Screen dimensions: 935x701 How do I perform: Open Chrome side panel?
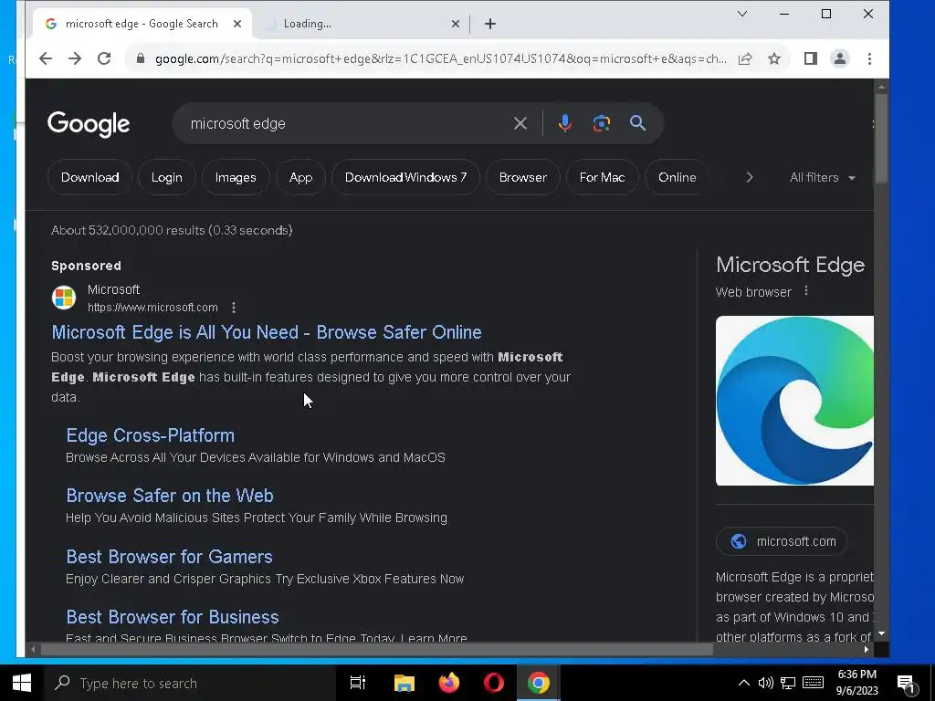[x=811, y=58]
